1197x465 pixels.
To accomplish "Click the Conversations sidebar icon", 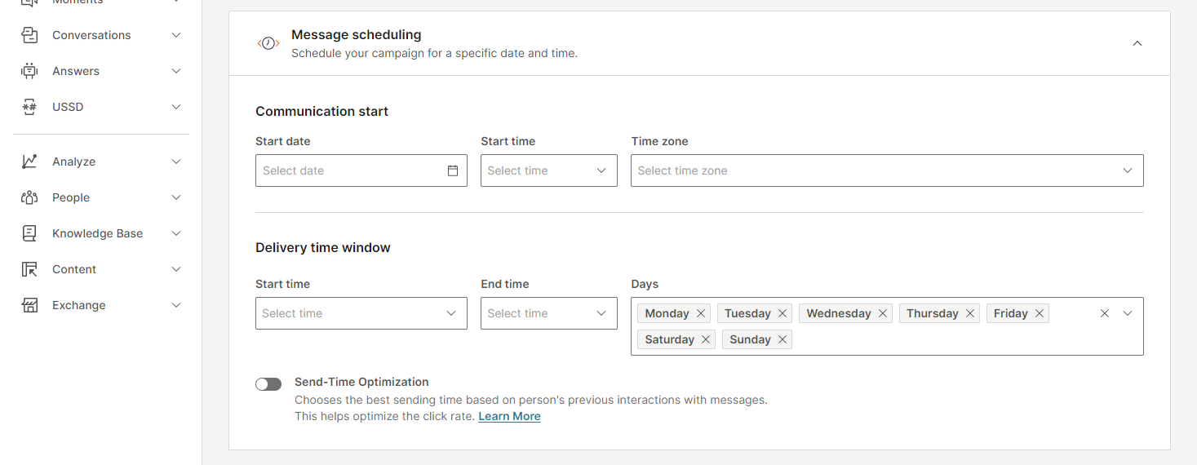I will [29, 35].
